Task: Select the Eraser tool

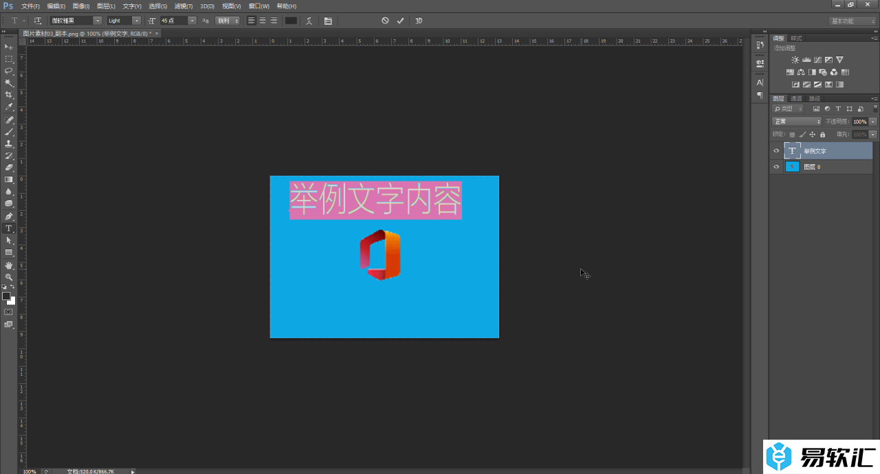Action: click(x=9, y=168)
